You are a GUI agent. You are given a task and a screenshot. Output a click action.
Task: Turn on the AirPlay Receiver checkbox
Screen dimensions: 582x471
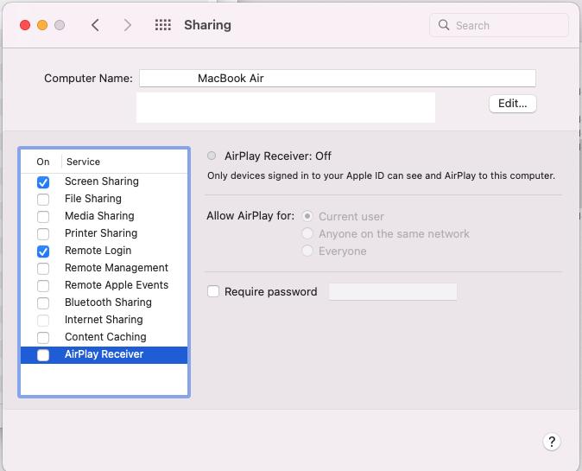pyautogui.click(x=43, y=355)
